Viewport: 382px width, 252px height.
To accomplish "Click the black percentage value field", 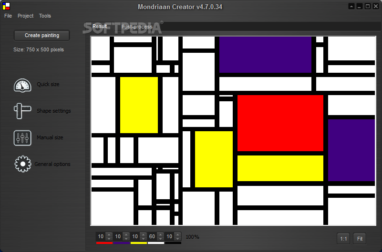I will [170, 236].
